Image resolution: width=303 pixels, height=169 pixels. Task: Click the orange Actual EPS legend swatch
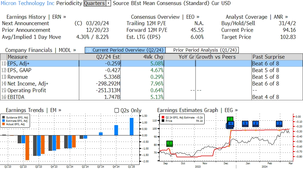4,124
